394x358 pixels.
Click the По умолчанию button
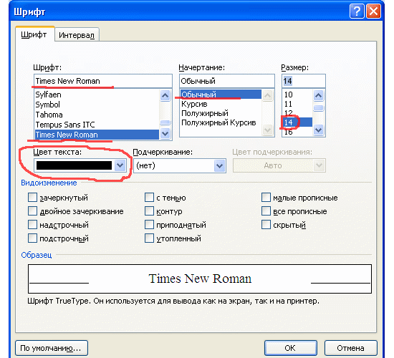[52, 348]
